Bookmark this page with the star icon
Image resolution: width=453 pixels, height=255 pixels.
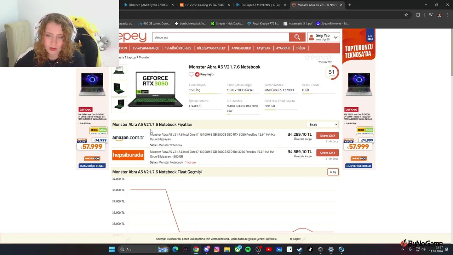point(406,15)
